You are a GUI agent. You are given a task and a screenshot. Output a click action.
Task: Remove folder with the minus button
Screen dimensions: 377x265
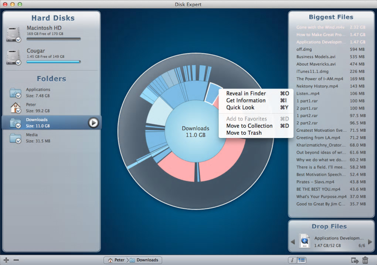tap(16, 260)
